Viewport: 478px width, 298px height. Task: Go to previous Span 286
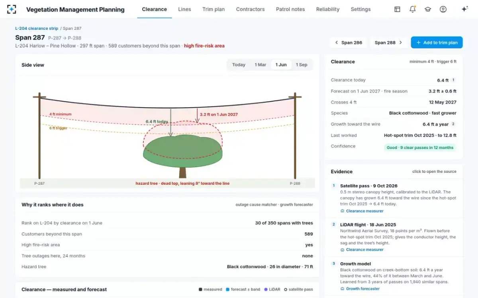pos(348,43)
